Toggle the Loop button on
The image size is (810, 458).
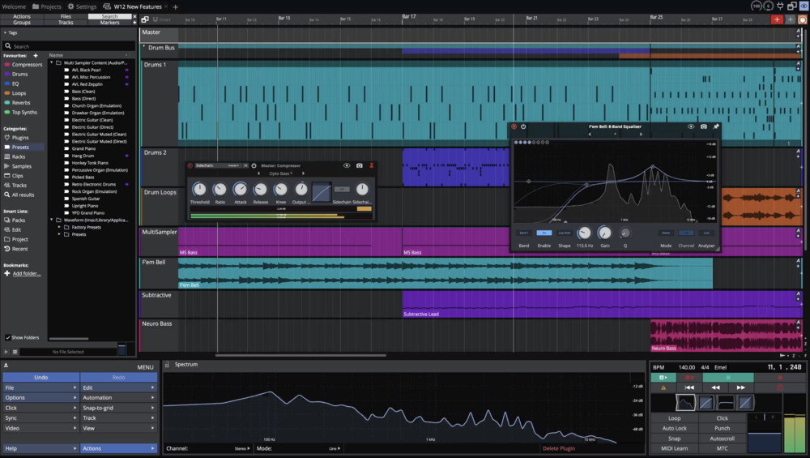674,418
